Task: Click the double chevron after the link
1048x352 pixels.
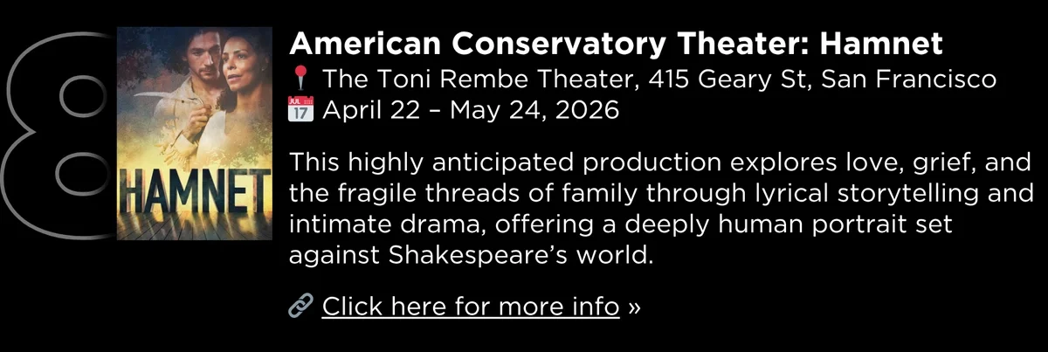Action: 634,307
